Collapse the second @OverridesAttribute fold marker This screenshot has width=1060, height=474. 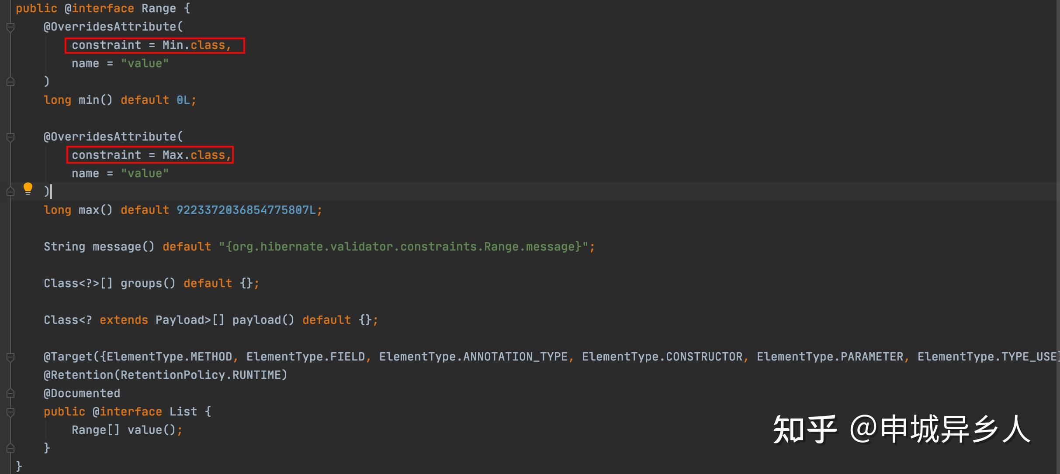(x=11, y=137)
